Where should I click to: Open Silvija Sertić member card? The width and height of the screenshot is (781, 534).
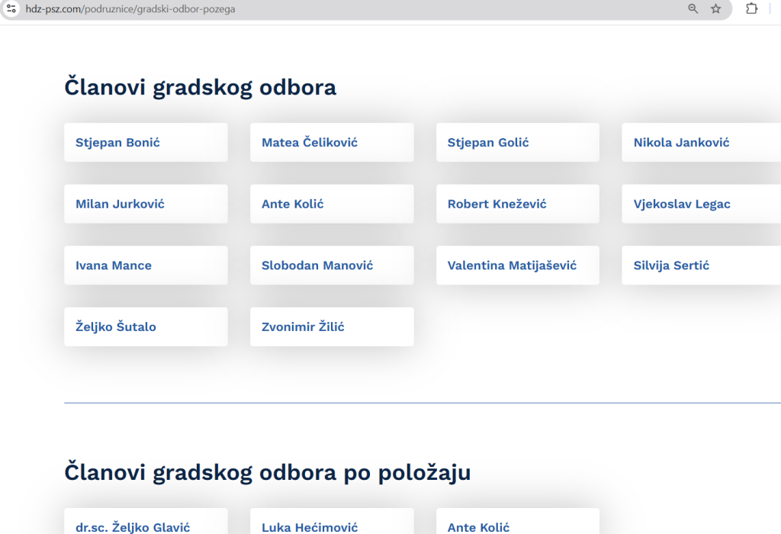(702, 265)
